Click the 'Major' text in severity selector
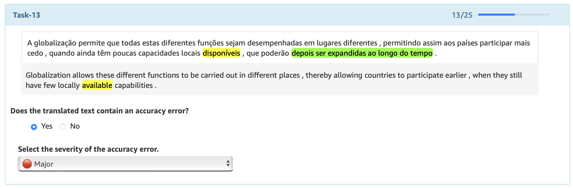This screenshot has height=188, width=573. 44,164
